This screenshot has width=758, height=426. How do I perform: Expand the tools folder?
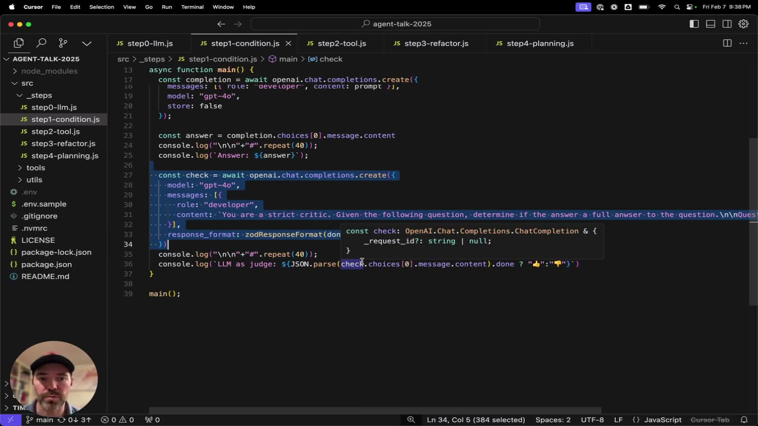click(36, 168)
